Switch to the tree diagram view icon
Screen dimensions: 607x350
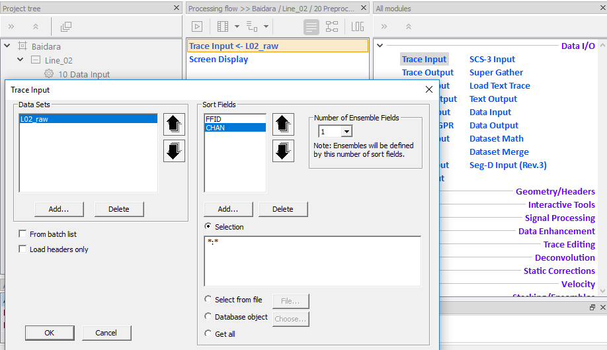click(x=332, y=26)
